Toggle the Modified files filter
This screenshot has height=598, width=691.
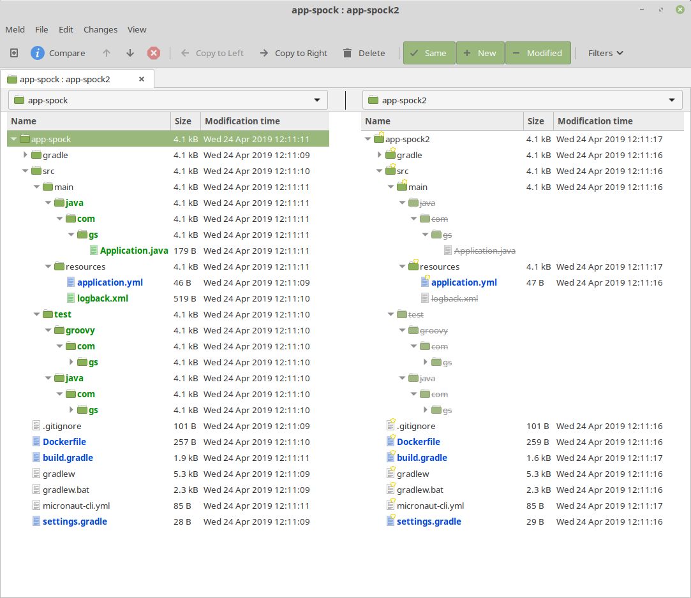click(538, 53)
